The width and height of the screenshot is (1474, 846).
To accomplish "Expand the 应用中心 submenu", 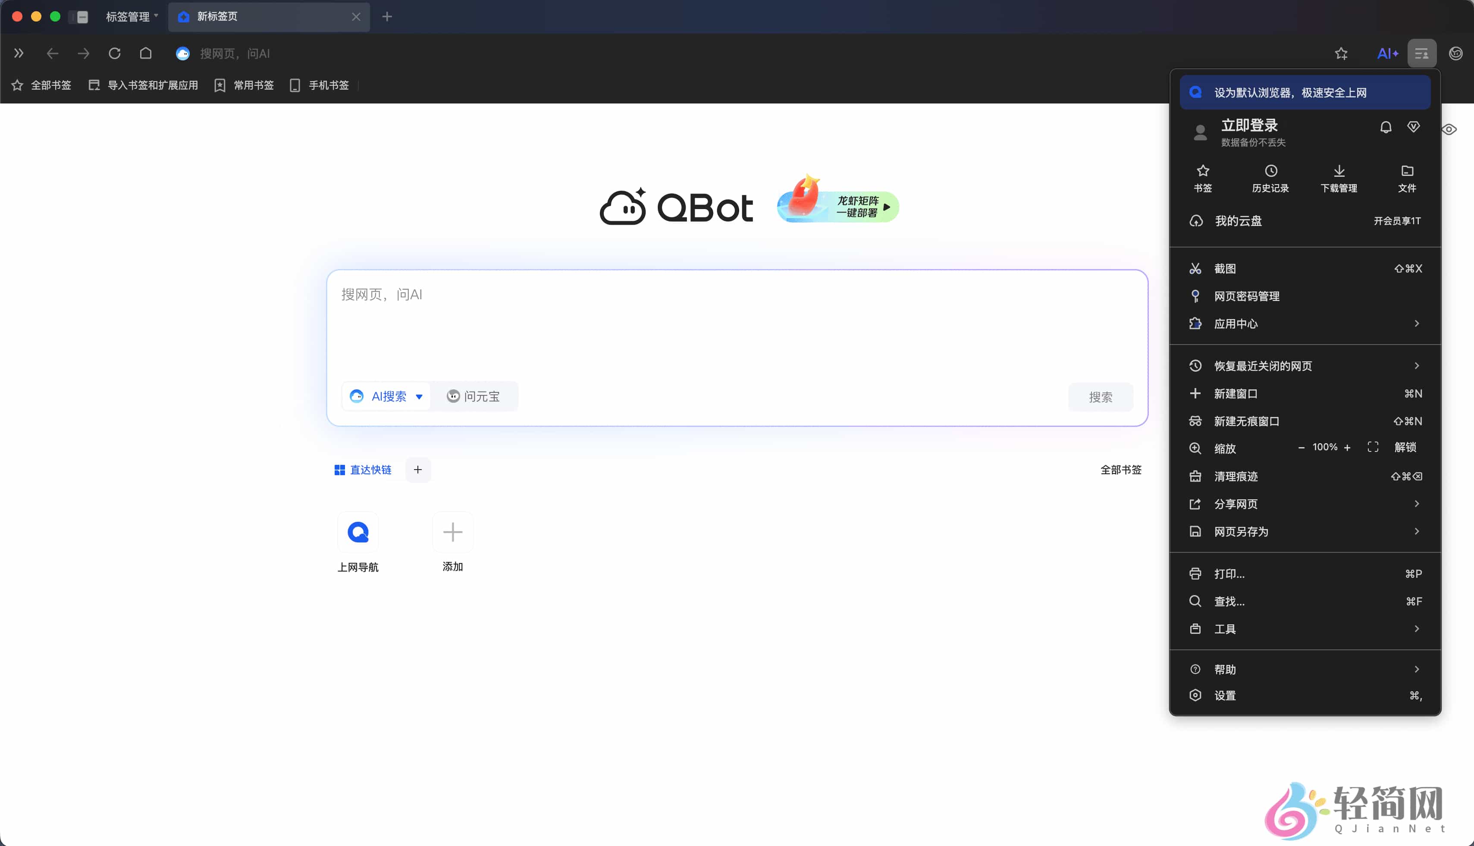I will pyautogui.click(x=1236, y=324).
